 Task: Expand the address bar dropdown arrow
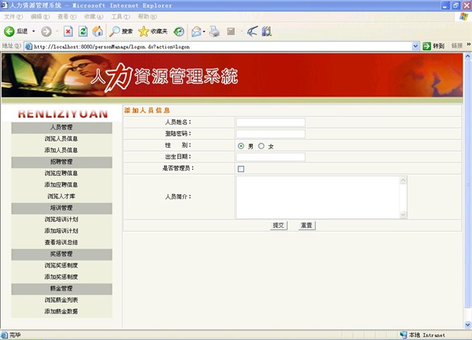416,46
